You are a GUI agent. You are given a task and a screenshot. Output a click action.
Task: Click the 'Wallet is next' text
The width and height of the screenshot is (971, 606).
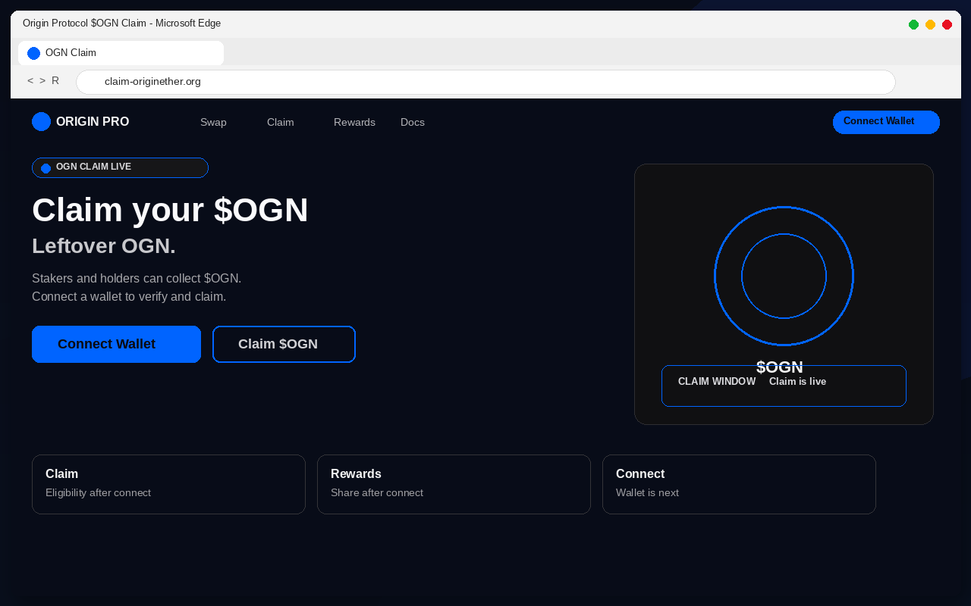[x=647, y=493]
